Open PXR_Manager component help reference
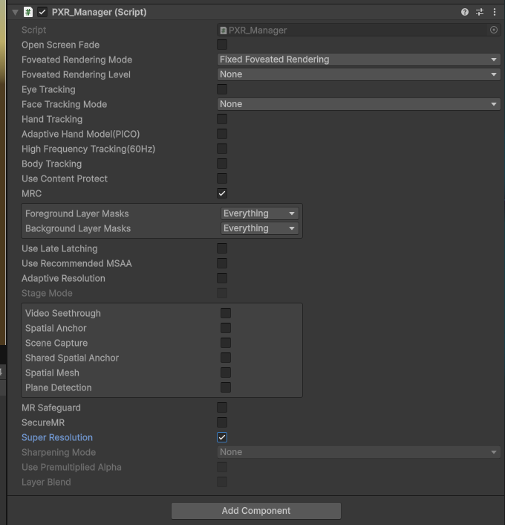This screenshot has height=525, width=505. [x=465, y=12]
